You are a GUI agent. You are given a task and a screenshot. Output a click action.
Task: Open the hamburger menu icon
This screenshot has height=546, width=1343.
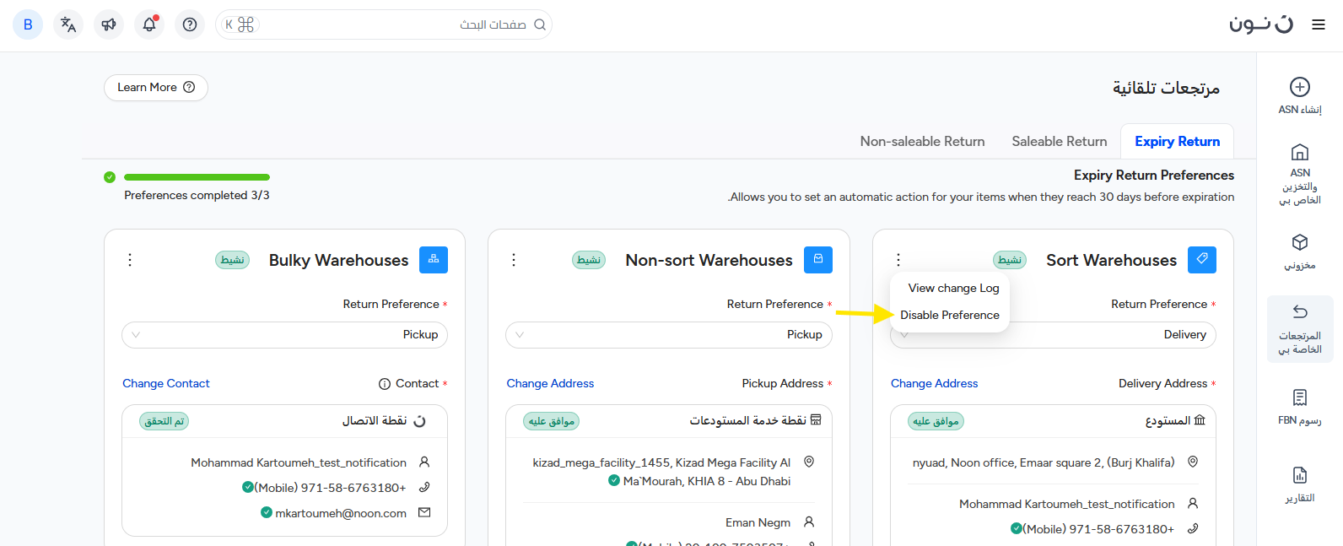pyautogui.click(x=1319, y=25)
